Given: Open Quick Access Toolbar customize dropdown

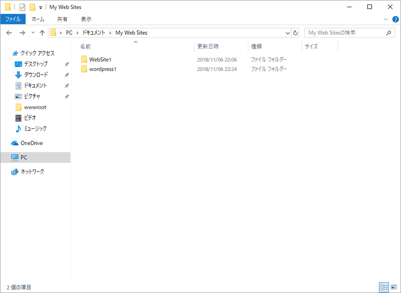Looking at the screenshot, I should pyautogui.click(x=41, y=8).
